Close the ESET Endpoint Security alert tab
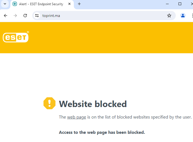This screenshot has height=142, width=193. coord(69,4)
